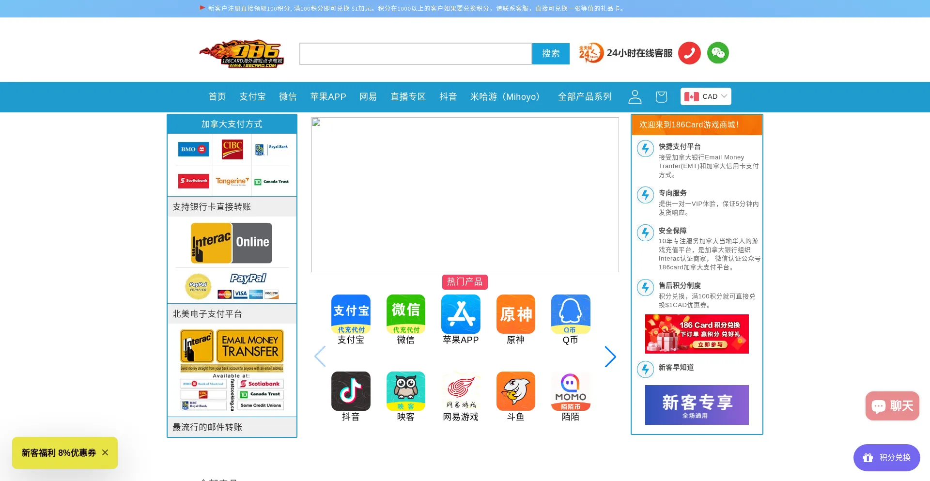The image size is (930, 481).
Task: Click the 安全保障 heading
Action: click(x=672, y=231)
